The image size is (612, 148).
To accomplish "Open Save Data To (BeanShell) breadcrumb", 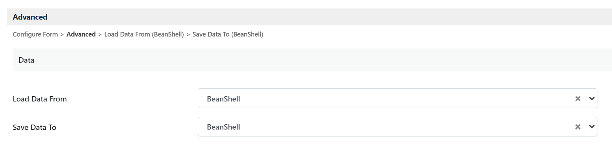I will [x=228, y=34].
